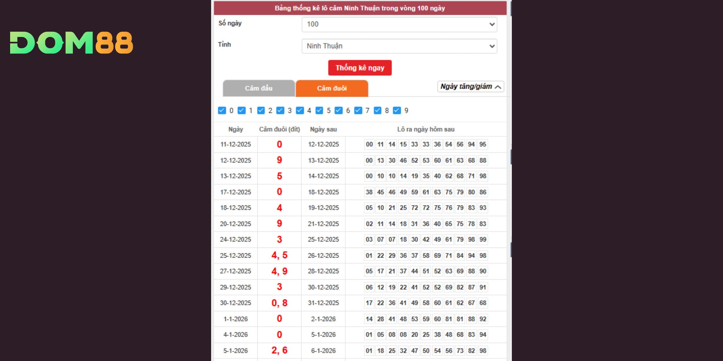Uncheck the digit 5 checkbox
723x361 pixels.
coord(319,110)
